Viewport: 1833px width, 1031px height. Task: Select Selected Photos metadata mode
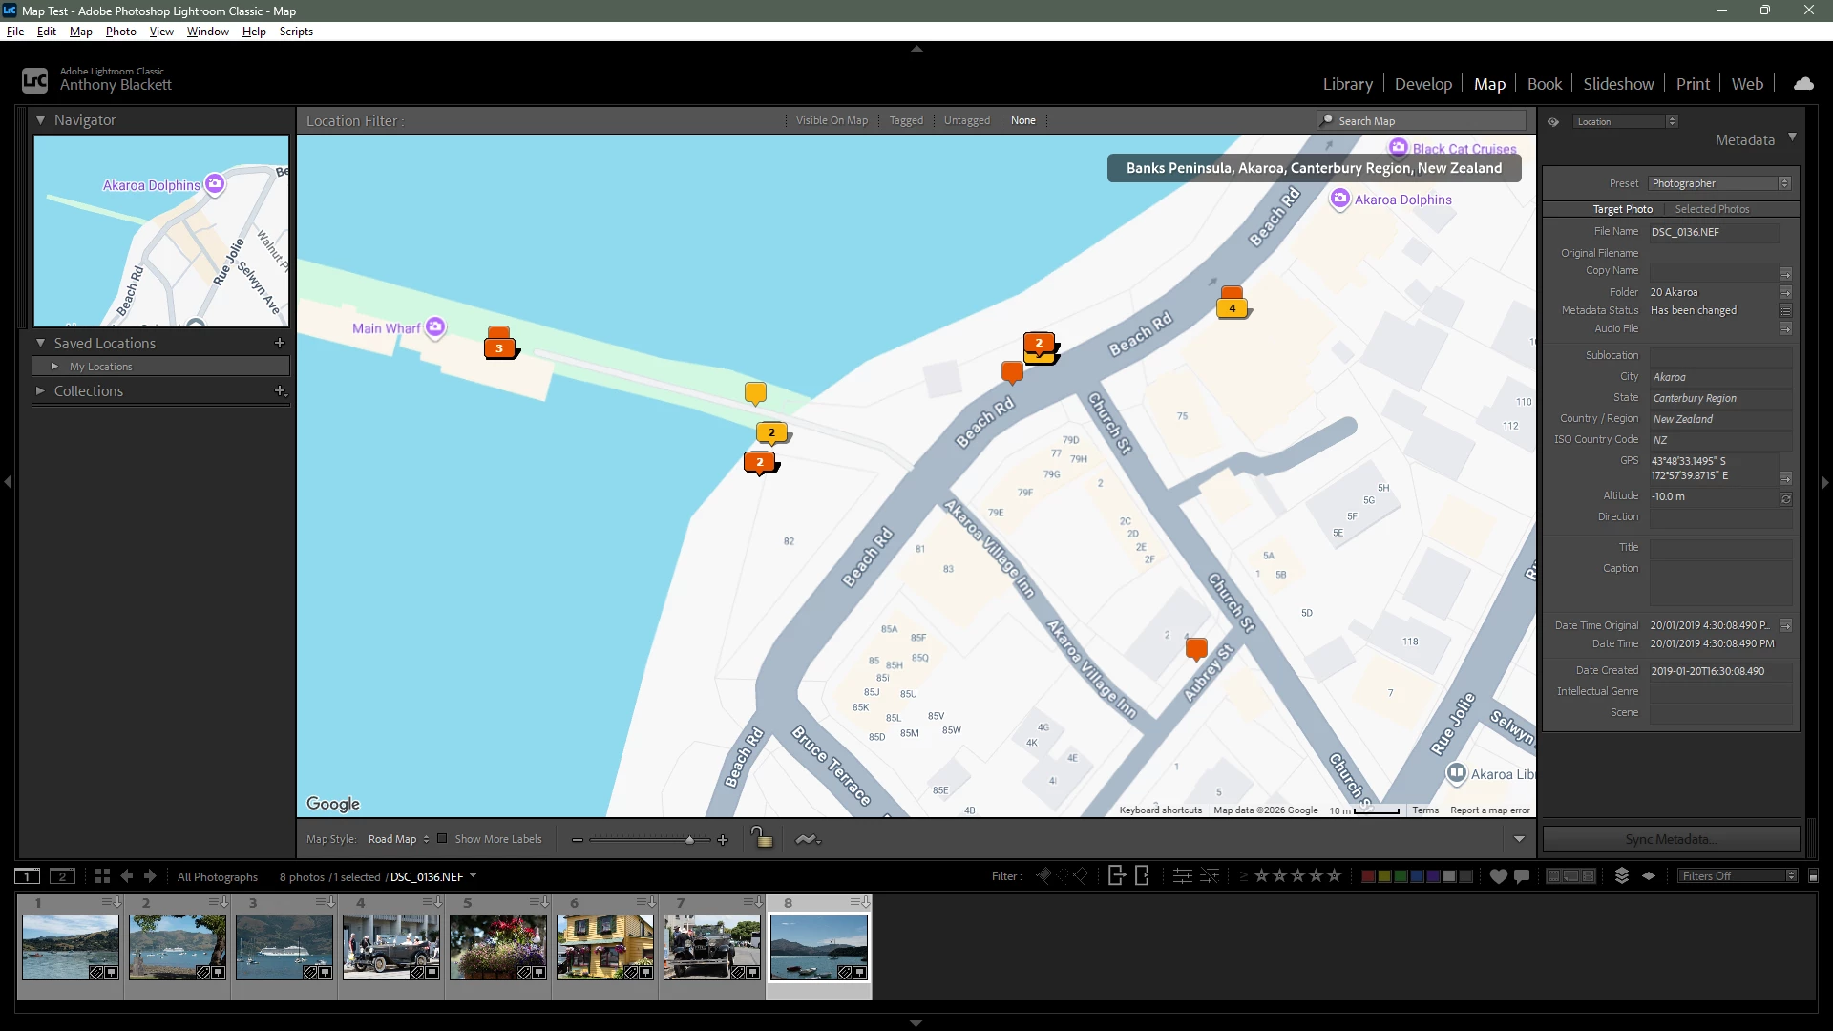pyautogui.click(x=1712, y=209)
